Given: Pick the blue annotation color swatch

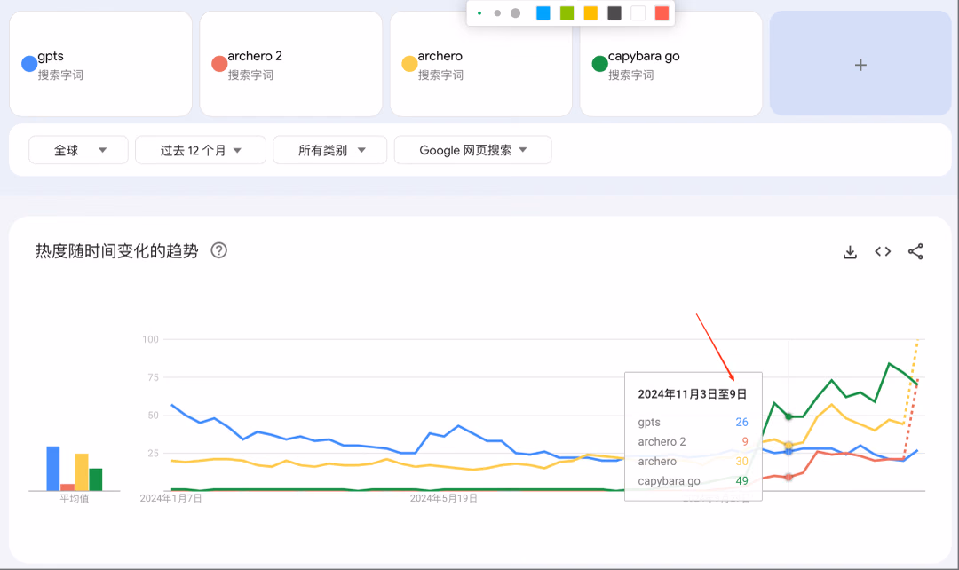Looking at the screenshot, I should pos(543,12).
